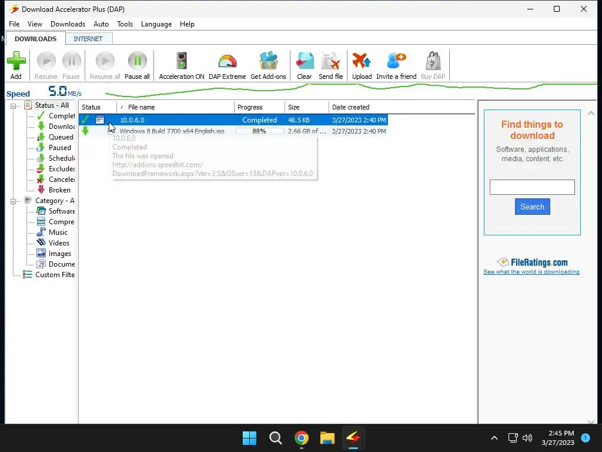Viewport: 602px width, 452px height.
Task: Select Compressed category in tree
Action: 56,222
